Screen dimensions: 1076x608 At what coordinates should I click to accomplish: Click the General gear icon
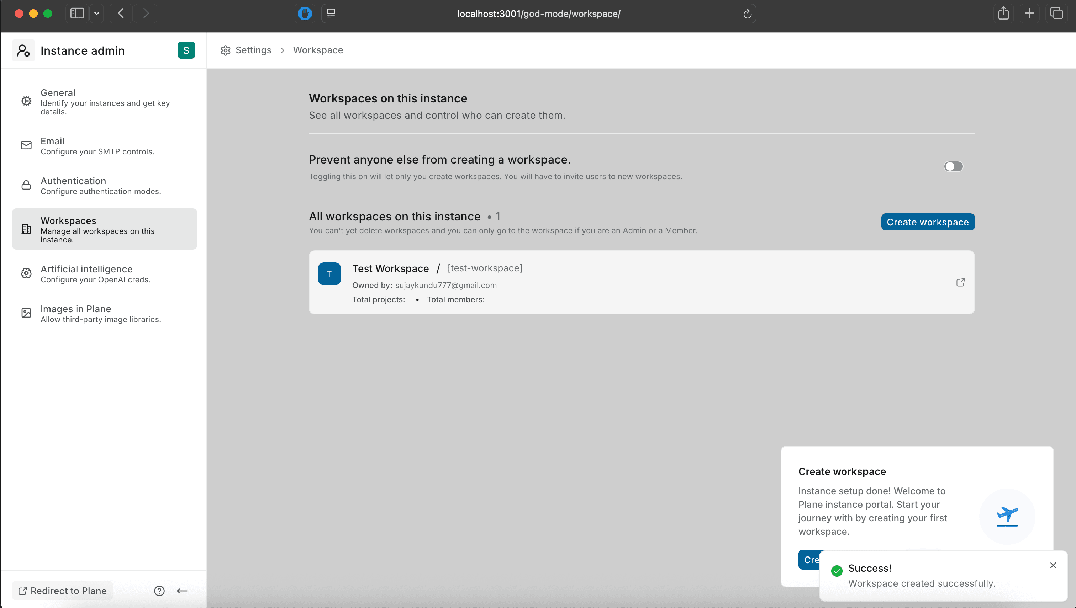point(26,101)
